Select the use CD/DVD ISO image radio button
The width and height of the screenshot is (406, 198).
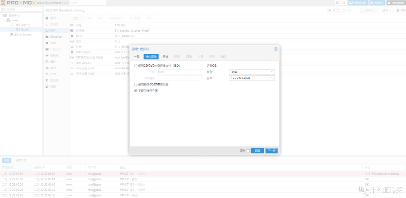click(x=136, y=65)
